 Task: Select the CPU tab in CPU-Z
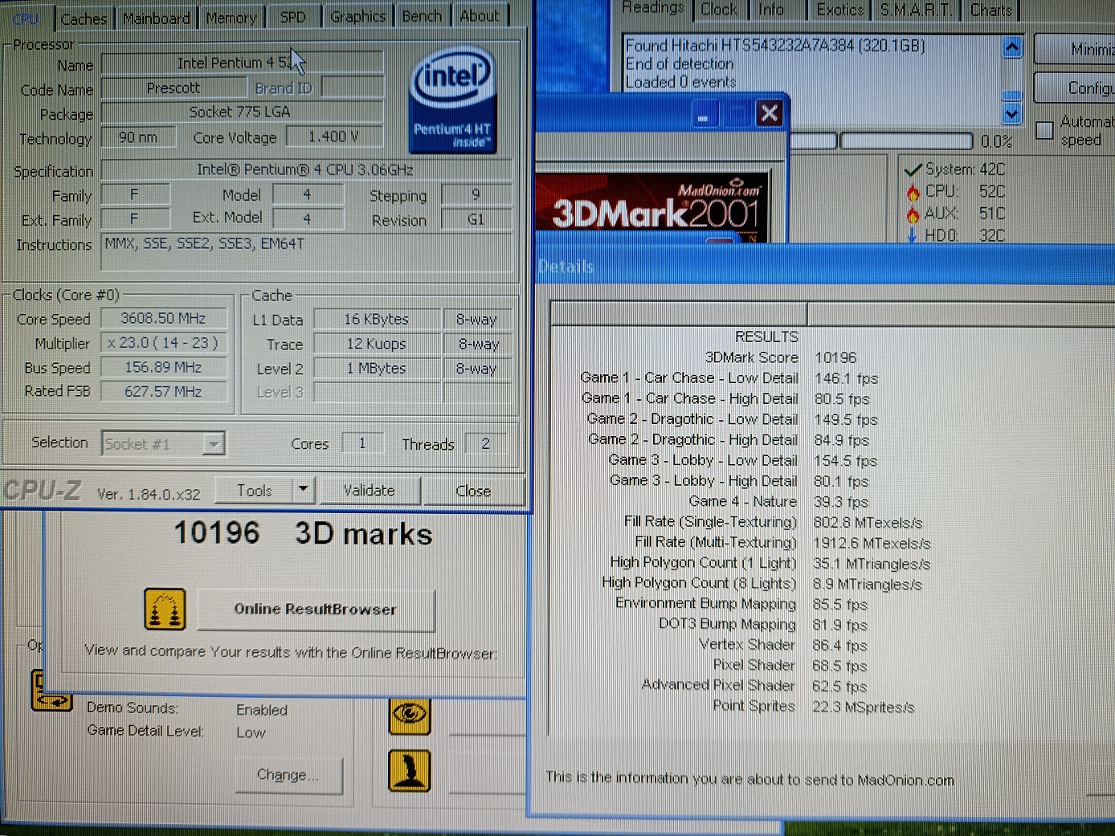point(26,18)
